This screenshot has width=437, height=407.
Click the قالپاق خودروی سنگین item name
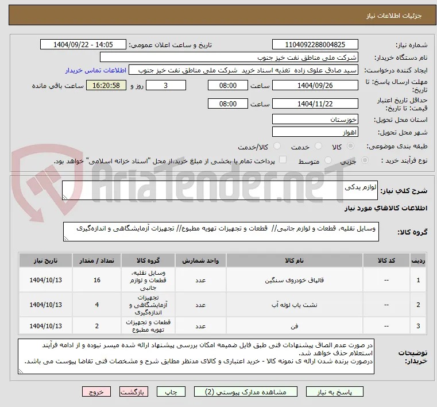[x=295, y=280]
